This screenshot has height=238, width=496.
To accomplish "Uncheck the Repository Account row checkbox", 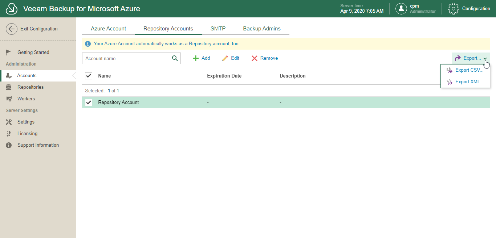I will point(89,103).
